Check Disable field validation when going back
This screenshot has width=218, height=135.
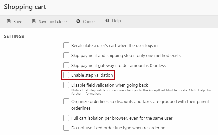(x=66, y=85)
